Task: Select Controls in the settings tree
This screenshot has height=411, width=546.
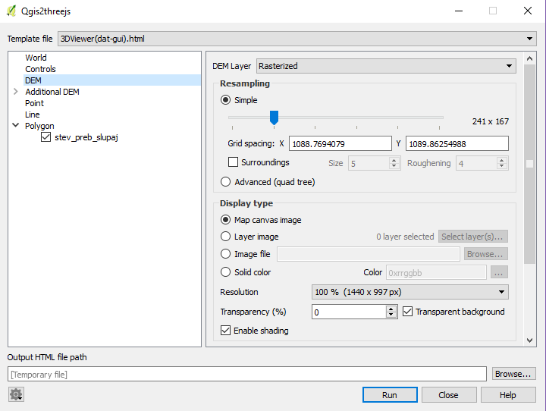Action: [40, 69]
